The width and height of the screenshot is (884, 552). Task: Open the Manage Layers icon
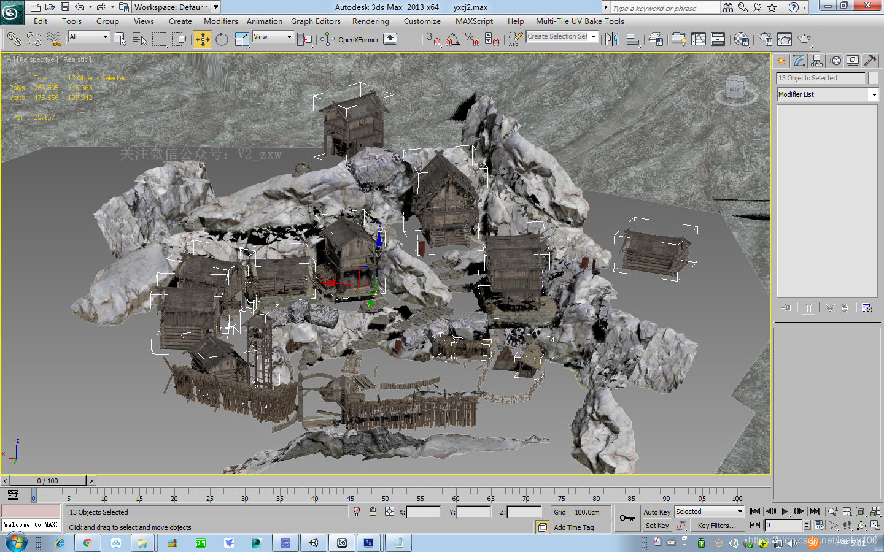pyautogui.click(x=656, y=39)
